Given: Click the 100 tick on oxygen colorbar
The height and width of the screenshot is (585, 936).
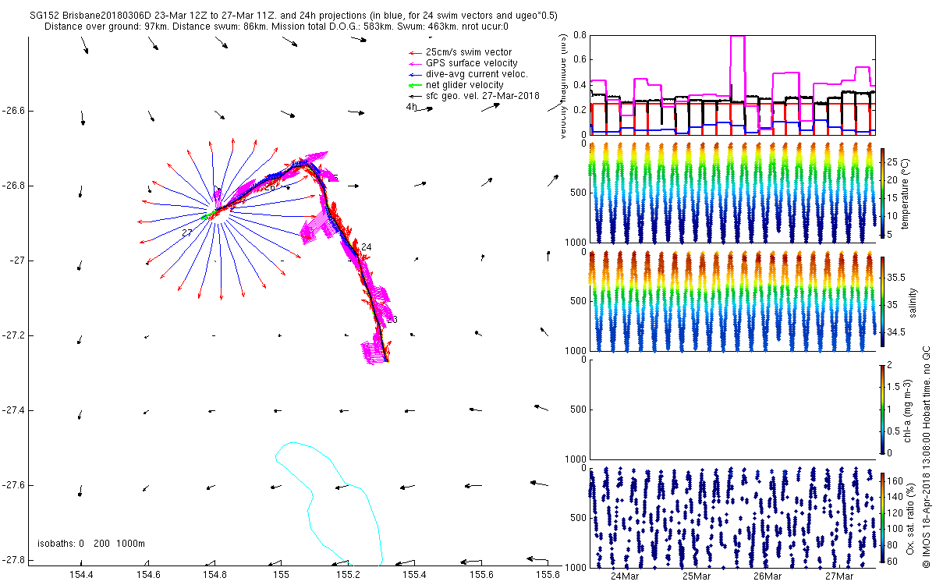Looking at the screenshot, I should coord(895,528).
